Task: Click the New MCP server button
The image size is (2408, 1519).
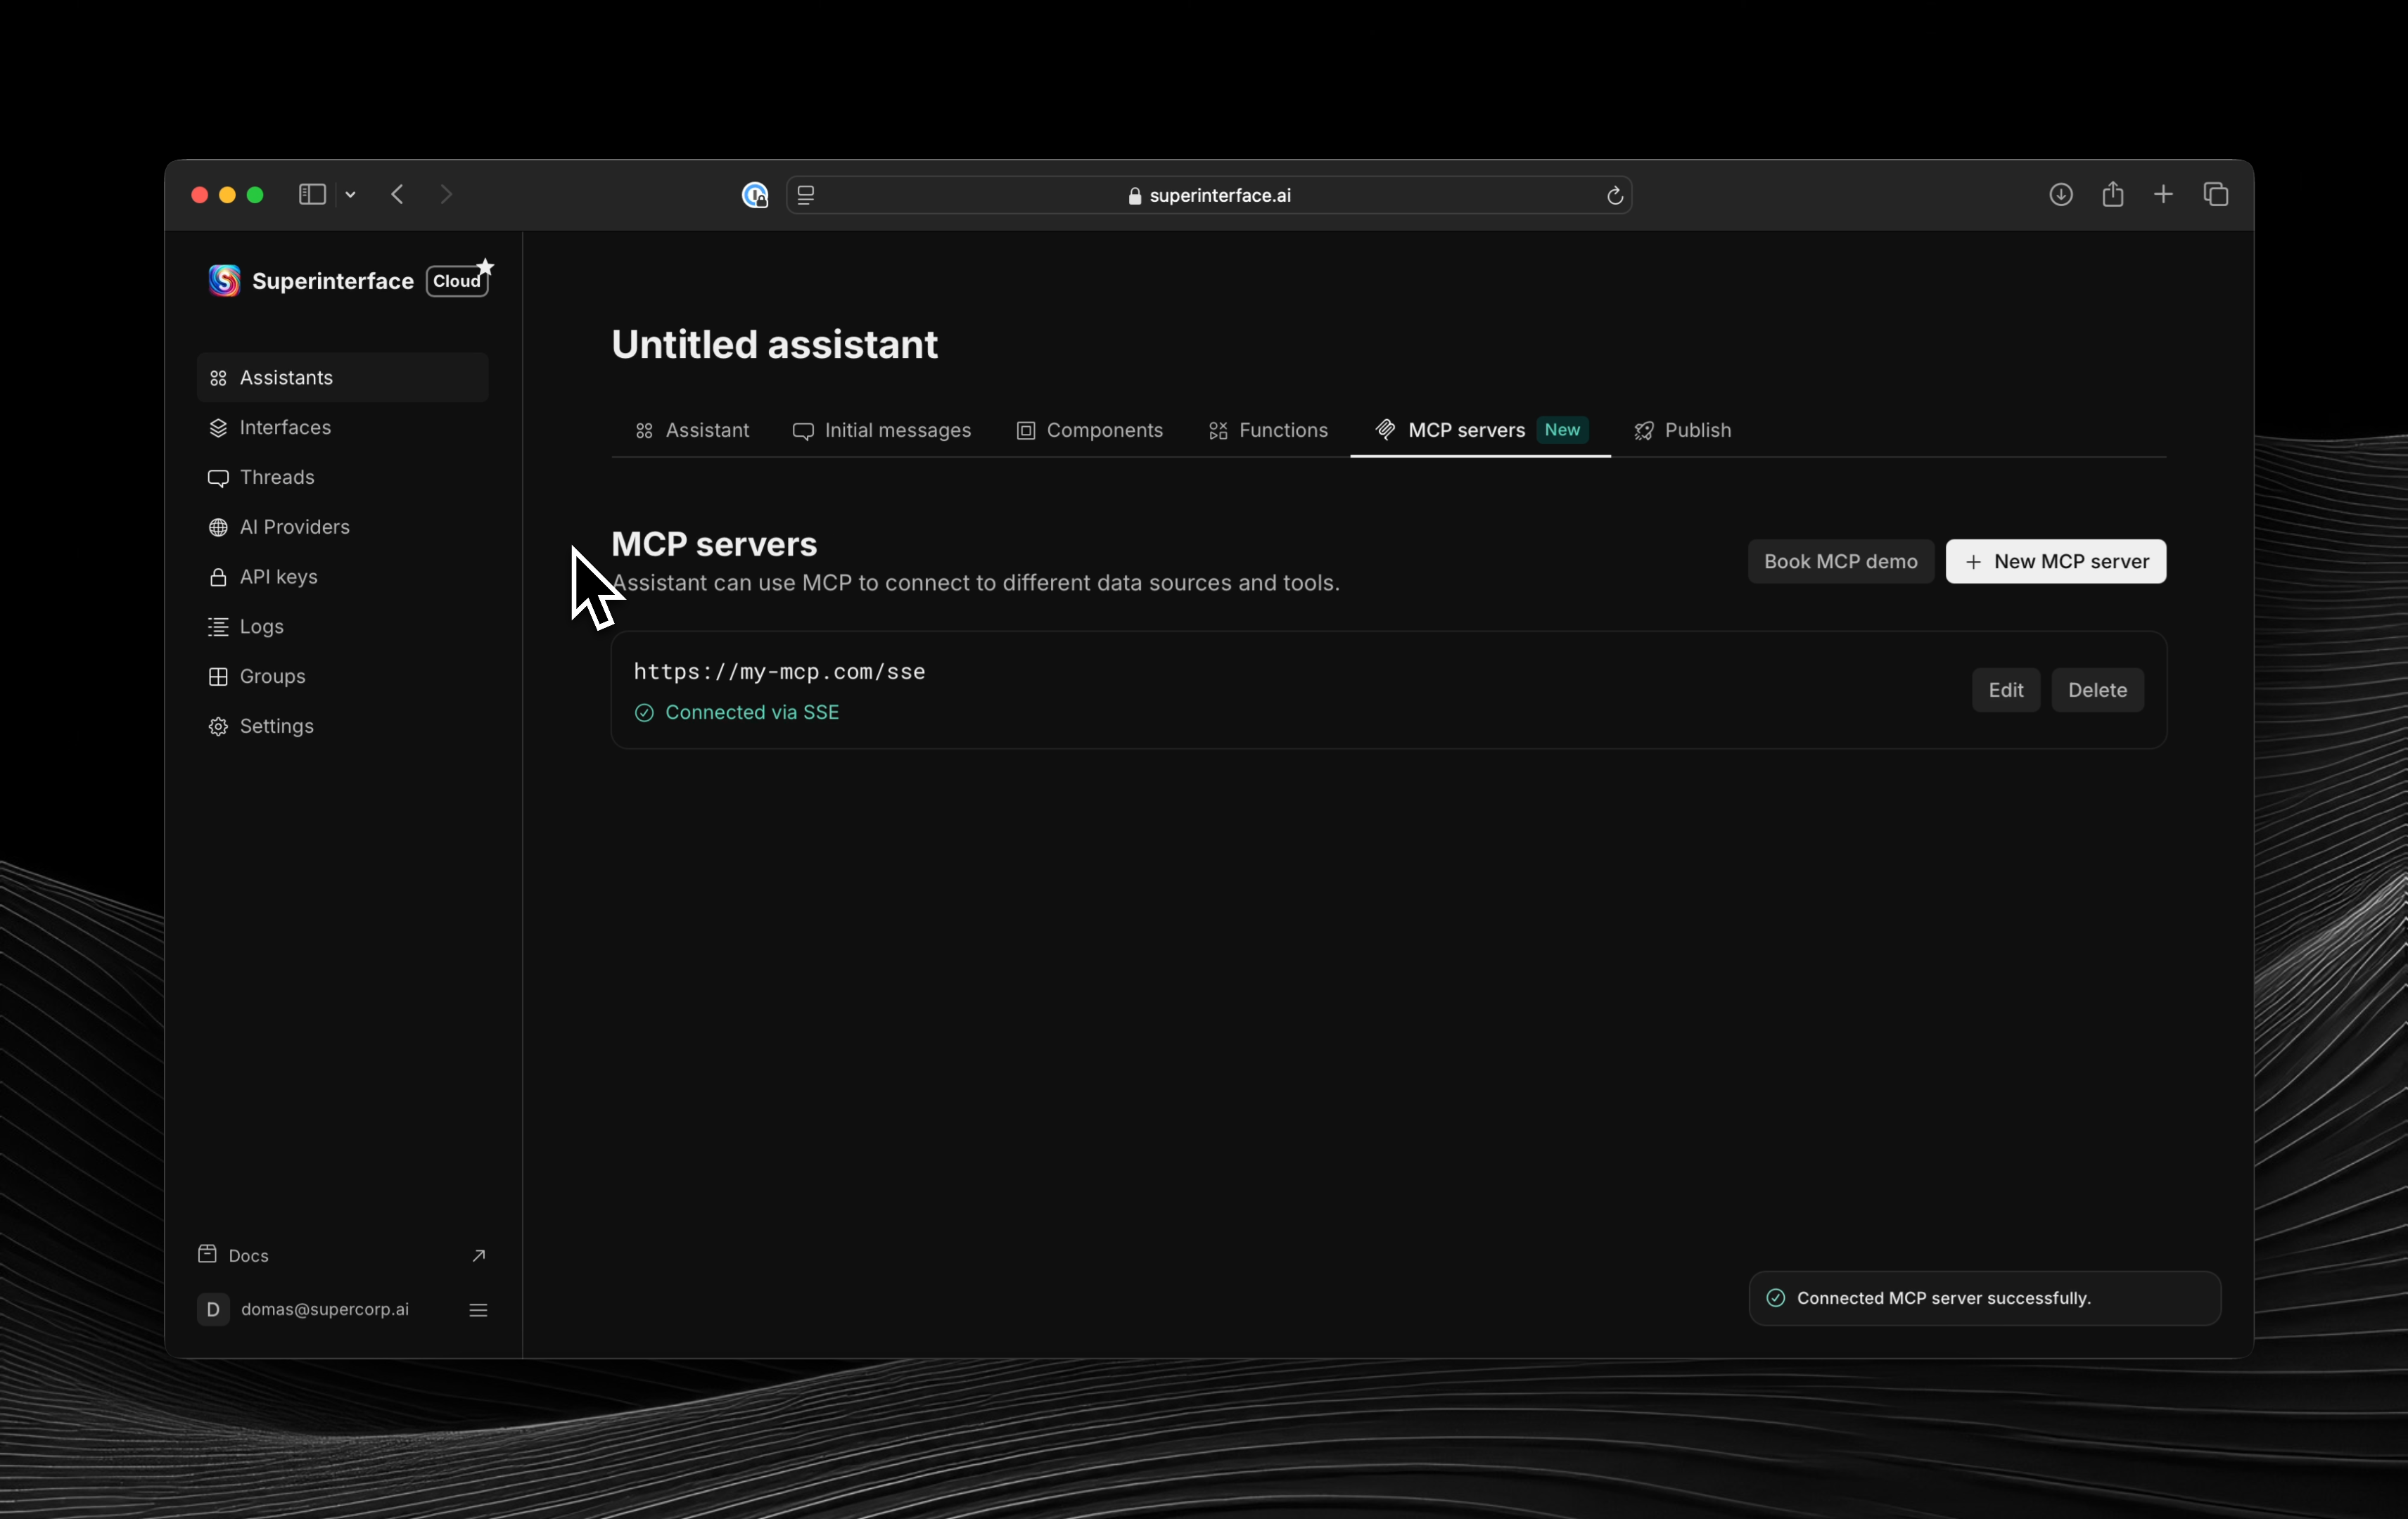Action: 2056,562
